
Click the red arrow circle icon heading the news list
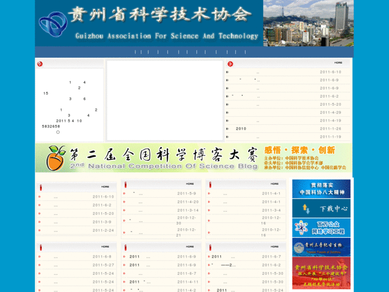click(x=230, y=64)
